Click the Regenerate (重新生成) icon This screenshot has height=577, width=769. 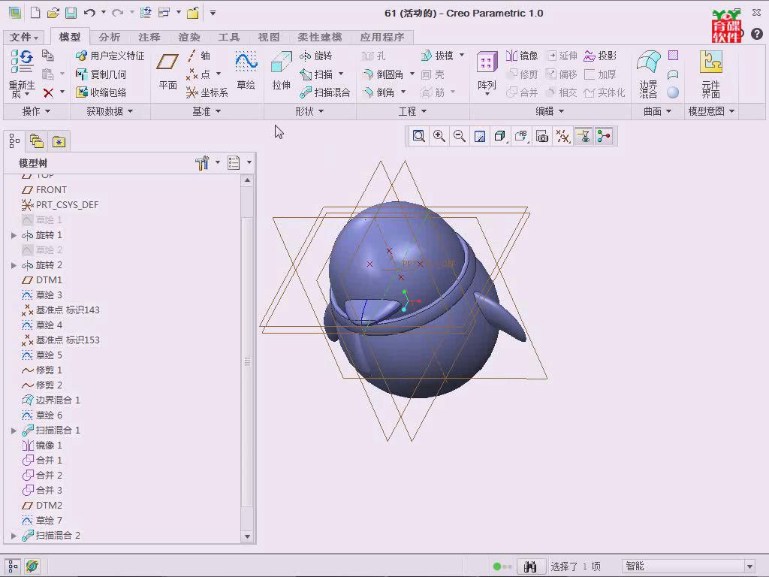22,74
